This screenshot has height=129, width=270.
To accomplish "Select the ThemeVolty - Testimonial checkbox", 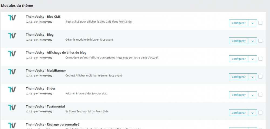I will coord(260,113).
